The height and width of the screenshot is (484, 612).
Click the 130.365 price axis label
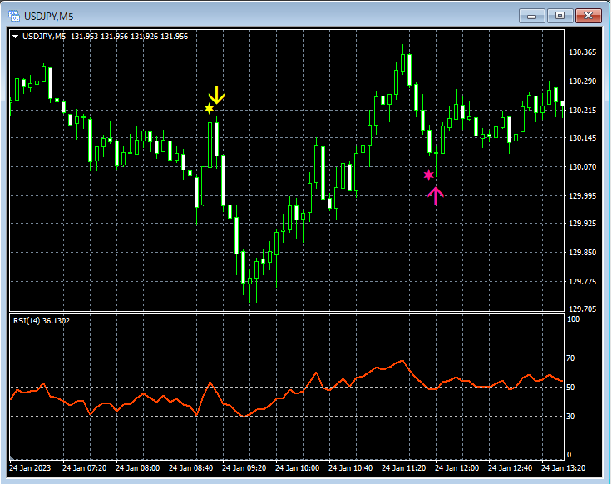[x=583, y=52]
